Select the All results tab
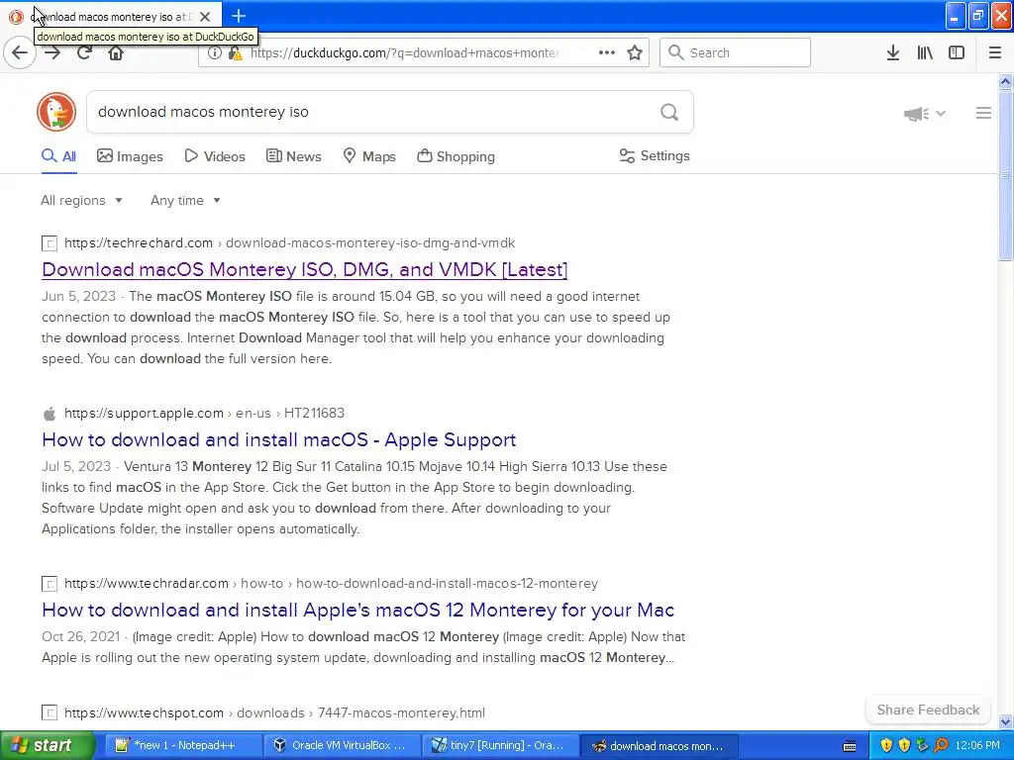This screenshot has height=760, width=1014. click(58, 156)
